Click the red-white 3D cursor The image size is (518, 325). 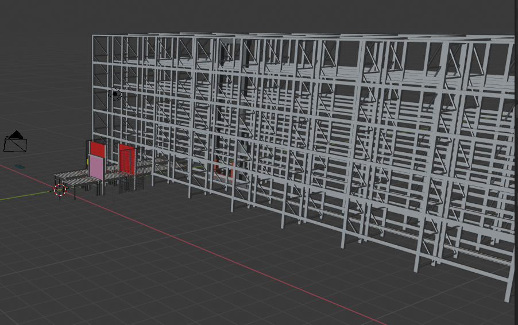60,190
